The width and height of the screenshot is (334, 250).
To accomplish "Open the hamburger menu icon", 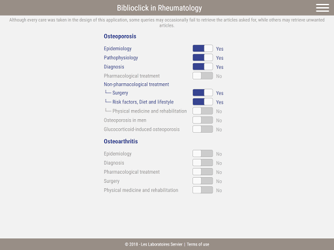I will pos(322,8).
